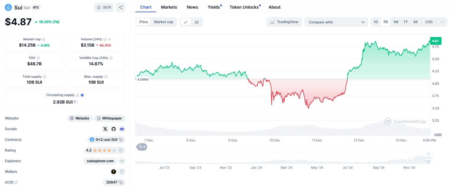
Task: Visit the Sui Website link
Action: coord(80,118)
